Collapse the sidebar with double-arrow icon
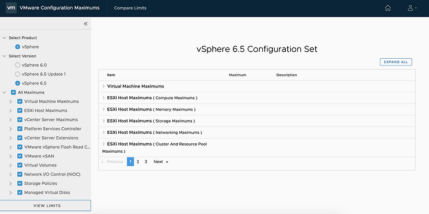Image resolution: width=429 pixels, height=214 pixels. (86, 24)
